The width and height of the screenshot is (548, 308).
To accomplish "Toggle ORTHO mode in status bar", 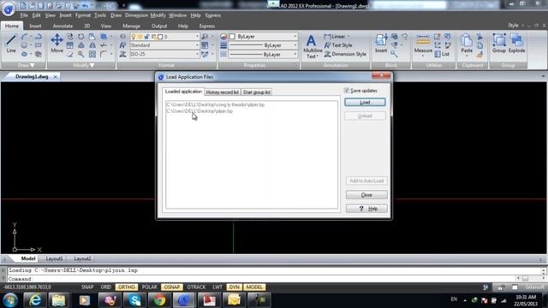I will coord(126,287).
